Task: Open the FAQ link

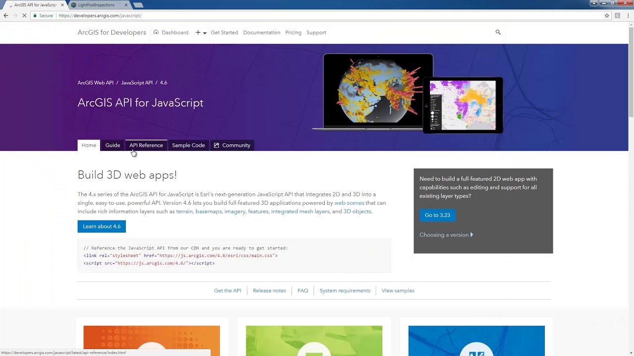Action: (x=303, y=291)
